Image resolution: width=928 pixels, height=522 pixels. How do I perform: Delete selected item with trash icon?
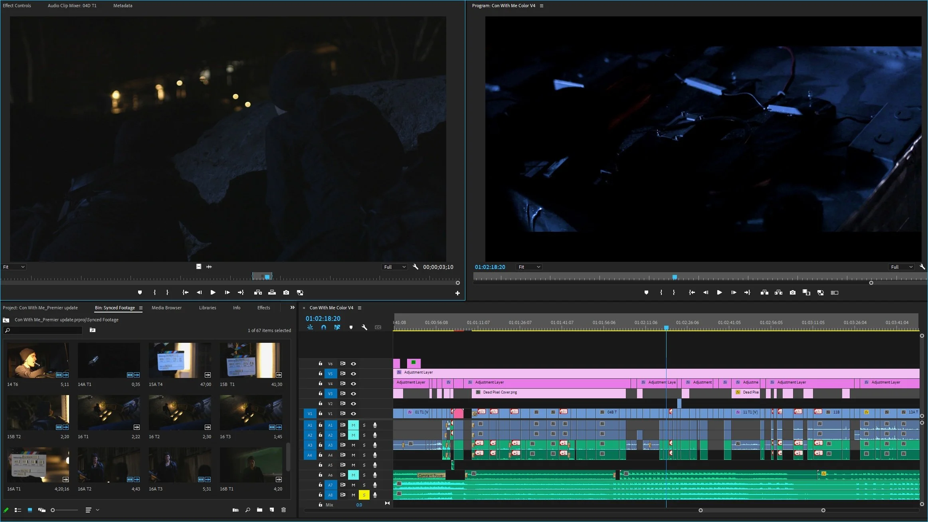click(283, 510)
